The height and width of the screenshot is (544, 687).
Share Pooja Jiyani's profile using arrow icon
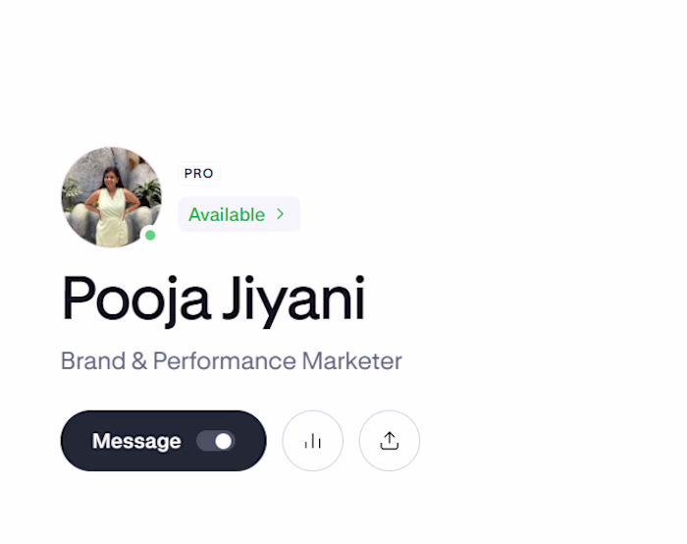coord(389,441)
